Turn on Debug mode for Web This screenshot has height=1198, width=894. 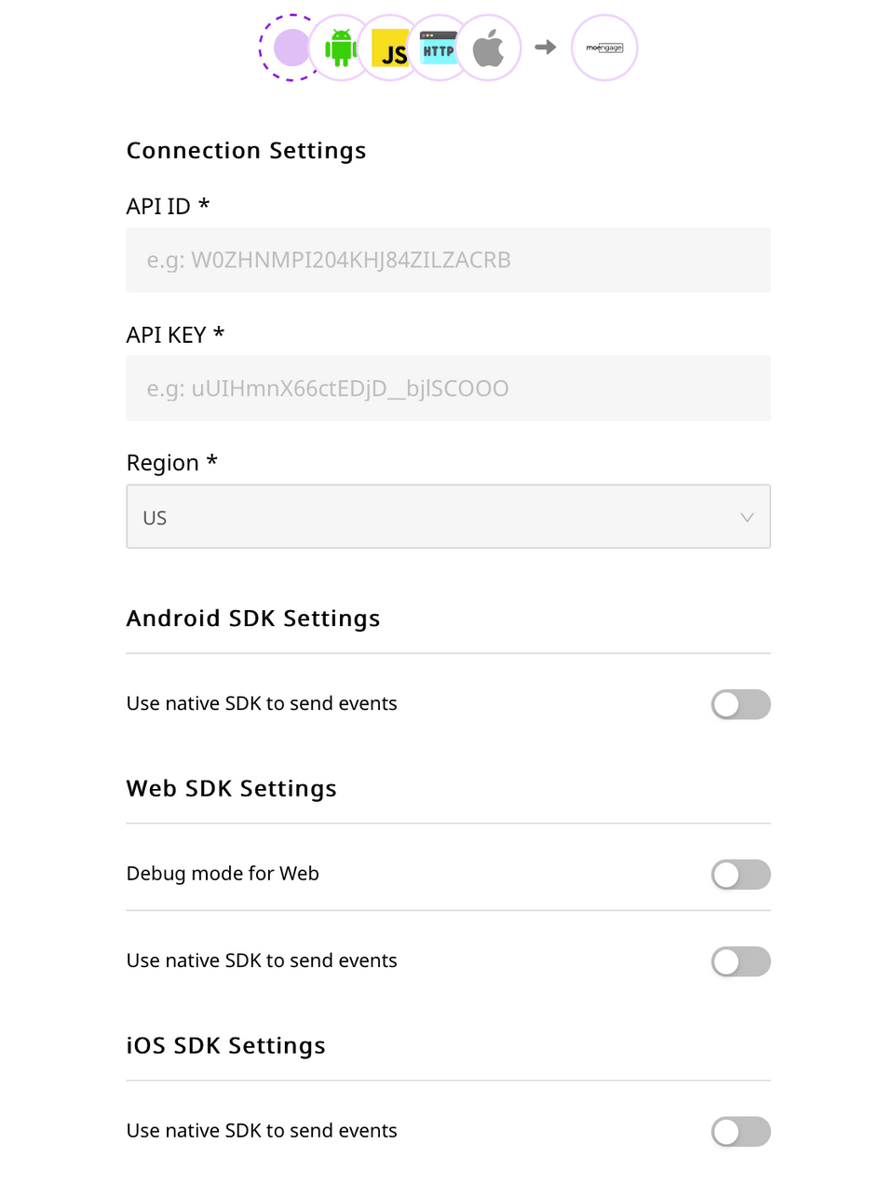pos(740,874)
